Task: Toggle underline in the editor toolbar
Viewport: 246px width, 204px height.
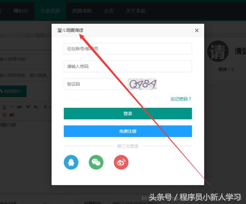Action: pyautogui.click(x=5, y=107)
